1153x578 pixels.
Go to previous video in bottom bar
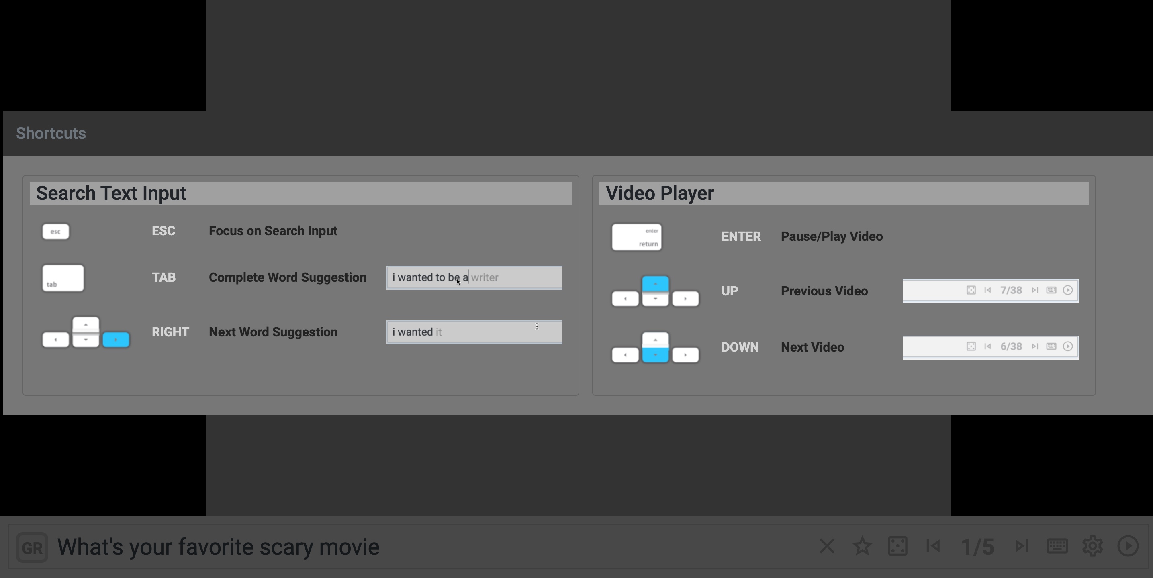point(933,546)
